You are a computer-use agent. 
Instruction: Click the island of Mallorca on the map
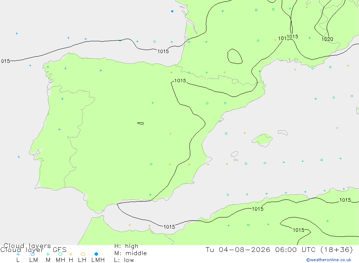[x=262, y=140]
